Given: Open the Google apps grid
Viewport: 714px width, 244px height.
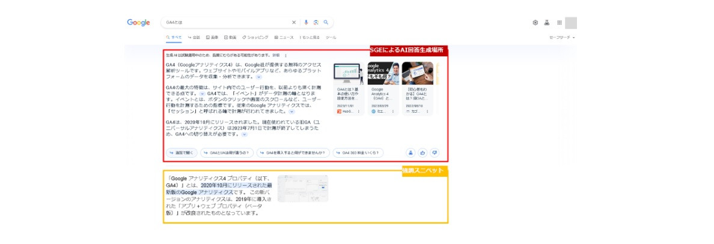Looking at the screenshot, I should 559,23.
